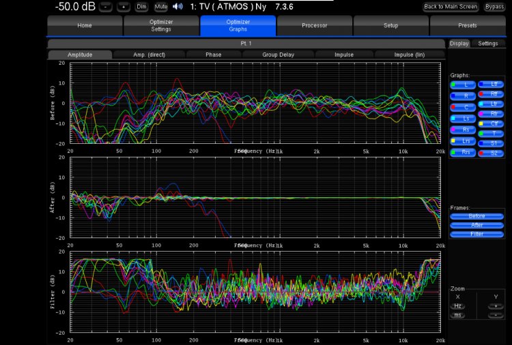Switch to the Phase graph tab
This screenshot has width=512, height=345.
(x=213, y=55)
